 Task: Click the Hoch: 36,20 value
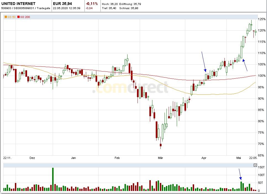coord(109,4)
